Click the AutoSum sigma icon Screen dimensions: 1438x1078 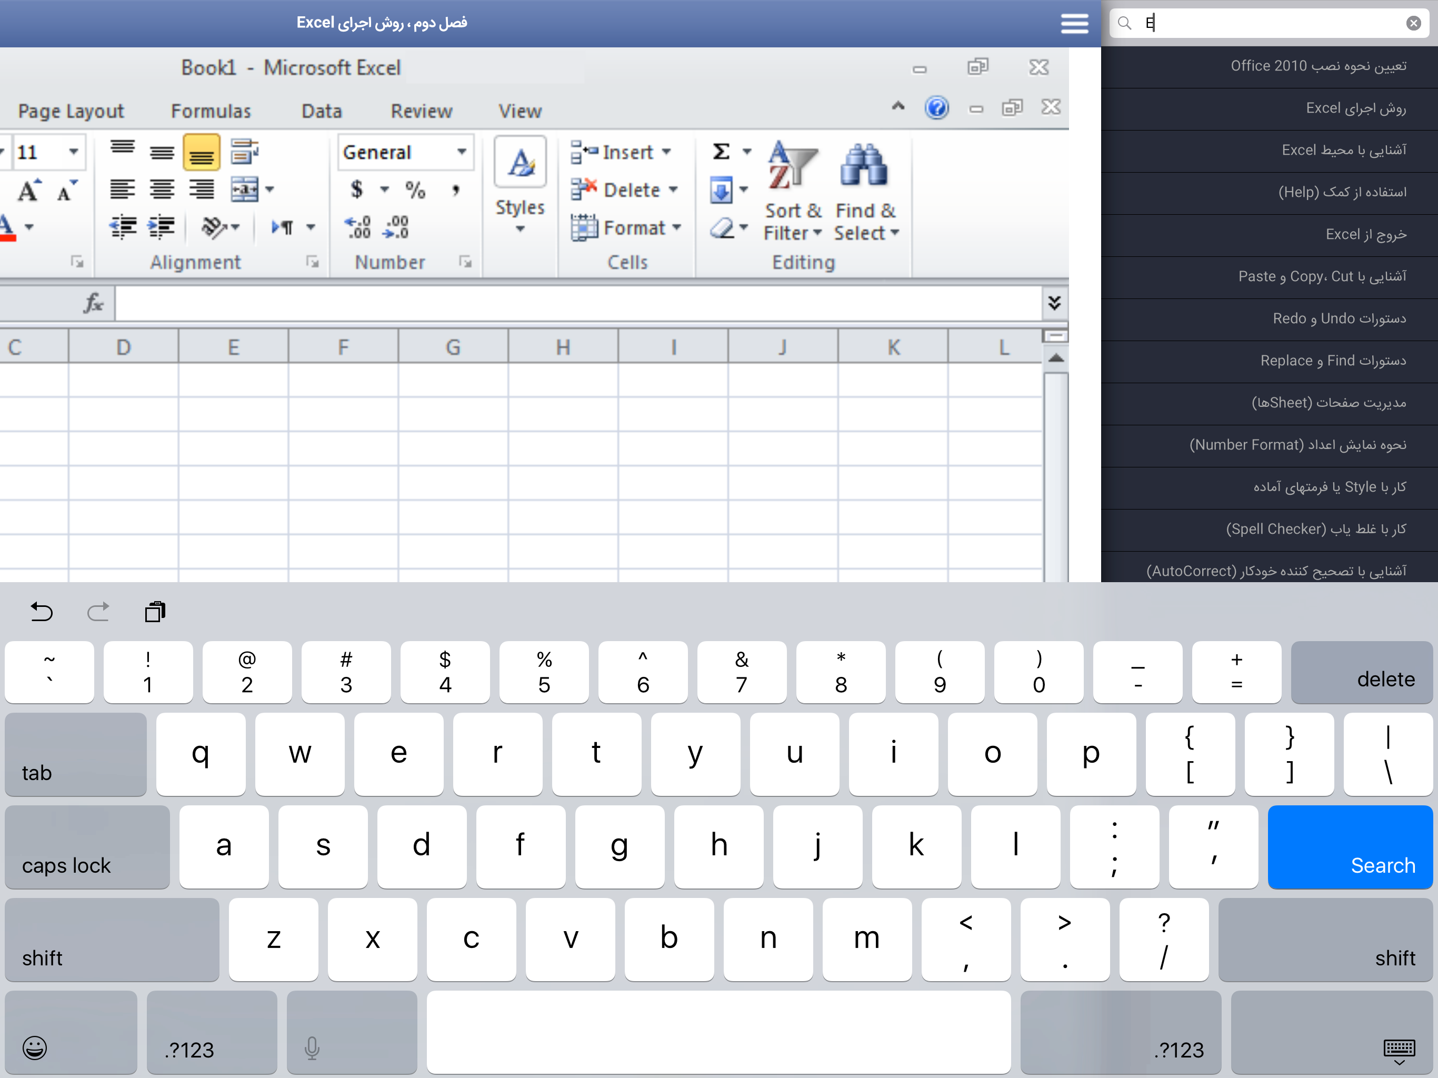tap(721, 152)
